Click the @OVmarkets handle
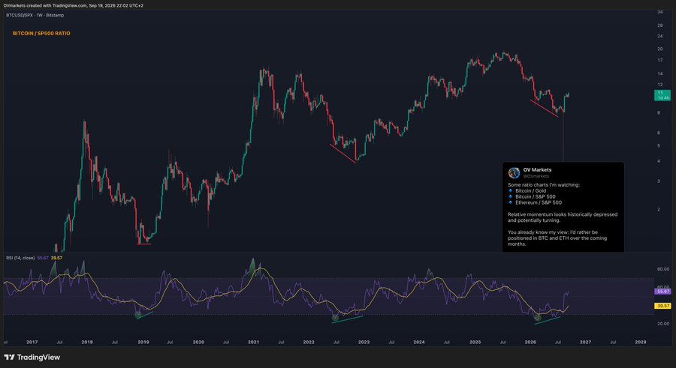 [536, 176]
